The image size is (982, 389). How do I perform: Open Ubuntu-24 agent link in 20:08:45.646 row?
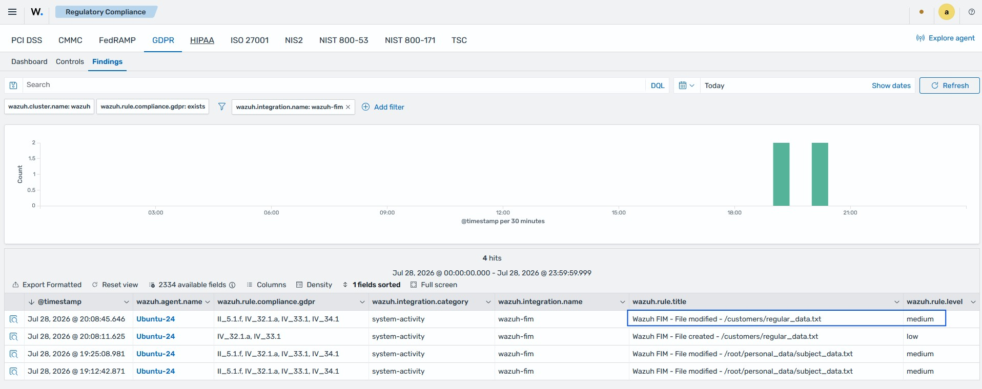[x=155, y=319]
